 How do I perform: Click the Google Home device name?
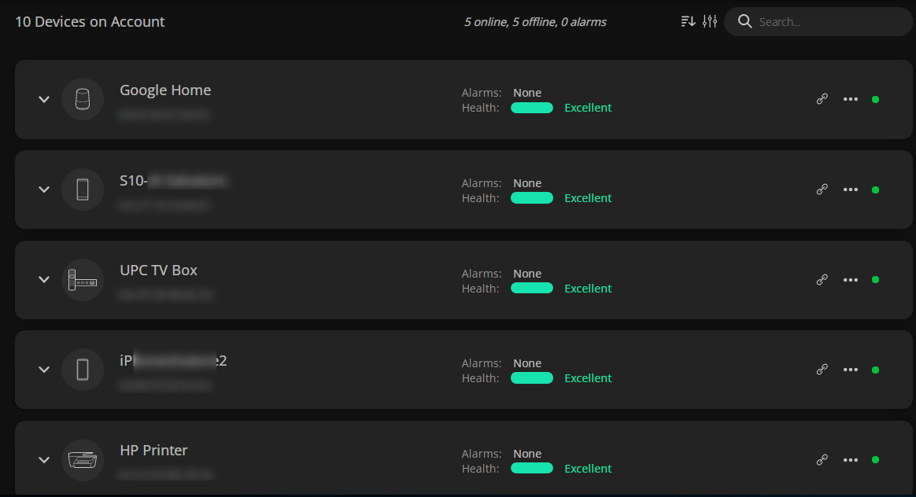coord(165,90)
